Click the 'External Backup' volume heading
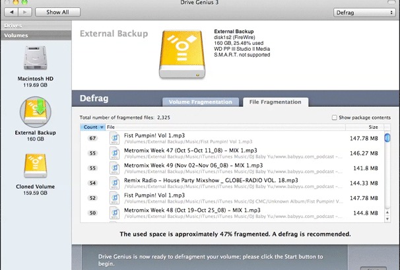The height and width of the screenshot is (270, 400). click(x=114, y=34)
